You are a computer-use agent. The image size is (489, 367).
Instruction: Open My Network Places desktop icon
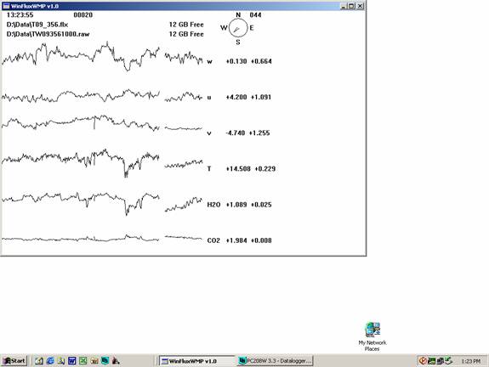pos(372,336)
